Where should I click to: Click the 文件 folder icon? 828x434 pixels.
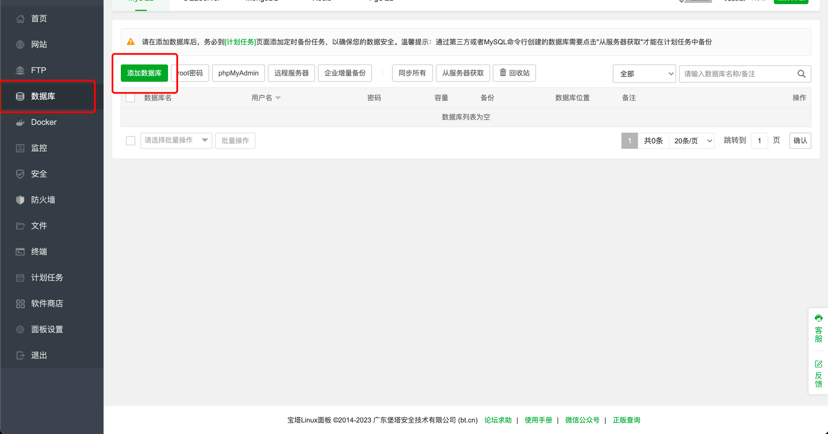(20, 226)
